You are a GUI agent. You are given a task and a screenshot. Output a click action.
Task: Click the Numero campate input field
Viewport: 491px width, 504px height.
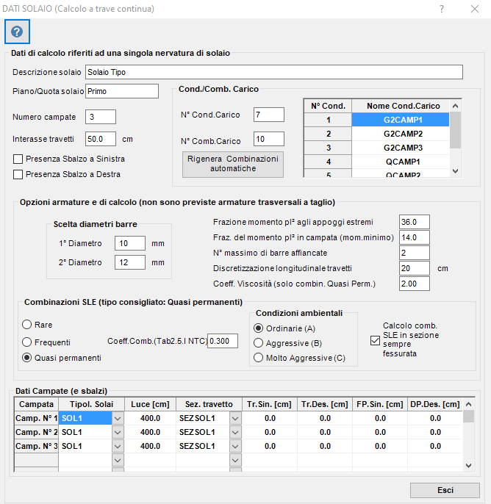(x=101, y=117)
